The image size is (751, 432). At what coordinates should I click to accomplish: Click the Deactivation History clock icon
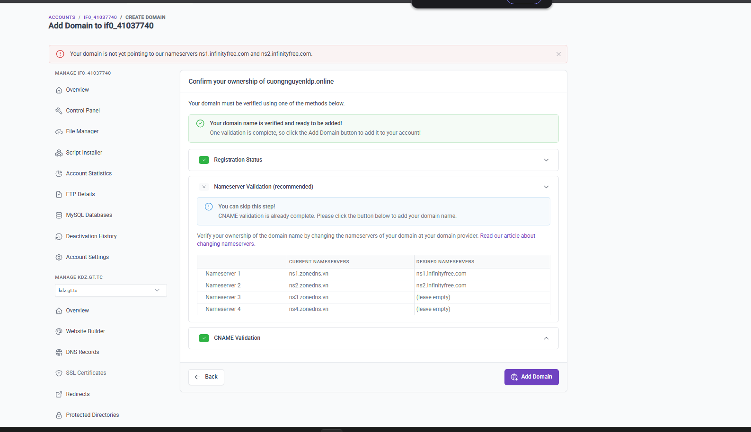[x=59, y=236]
